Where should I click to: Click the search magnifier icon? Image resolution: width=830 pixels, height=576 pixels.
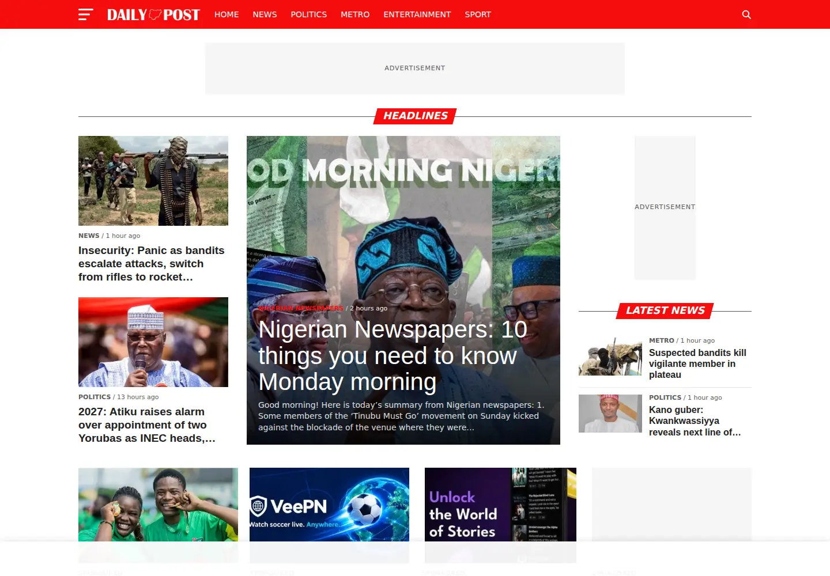[746, 14]
